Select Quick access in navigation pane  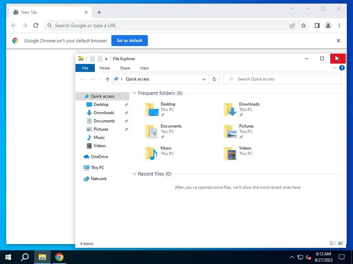coord(102,96)
